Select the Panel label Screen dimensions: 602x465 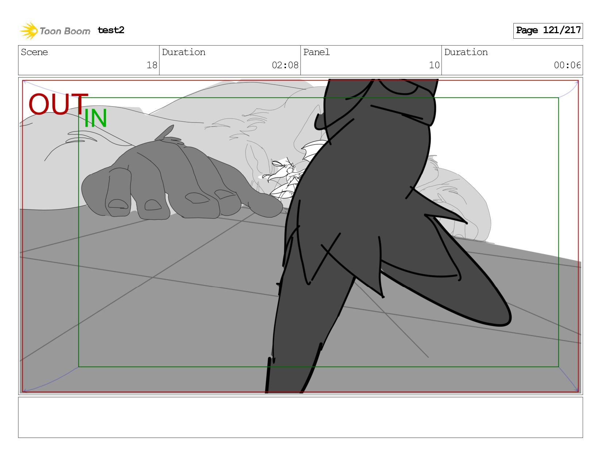316,52
